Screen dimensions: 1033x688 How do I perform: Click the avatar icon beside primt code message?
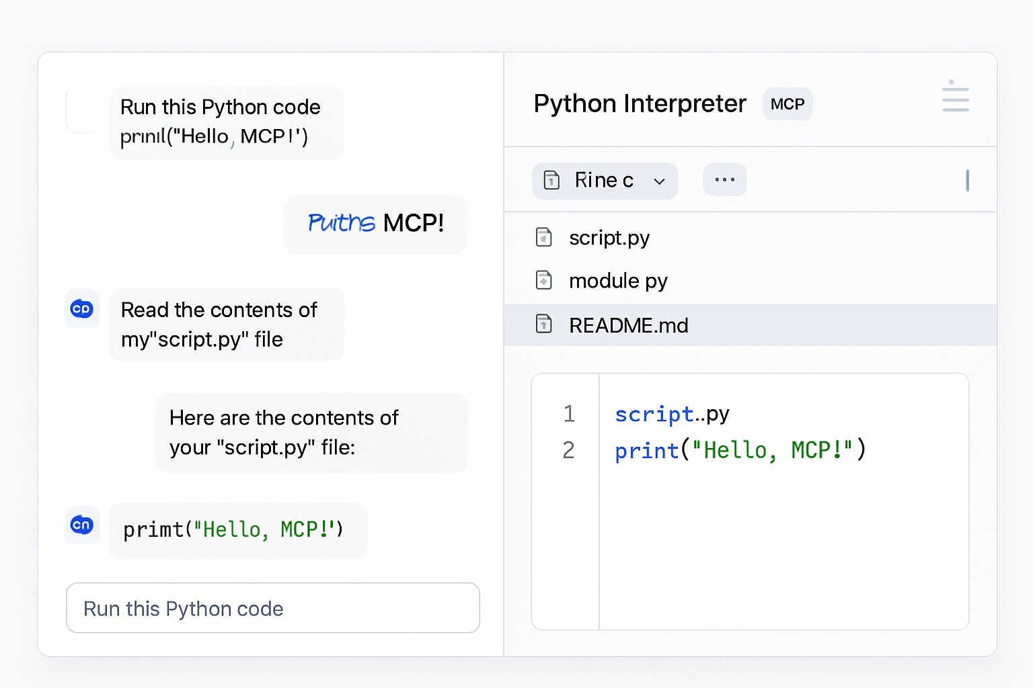click(82, 525)
